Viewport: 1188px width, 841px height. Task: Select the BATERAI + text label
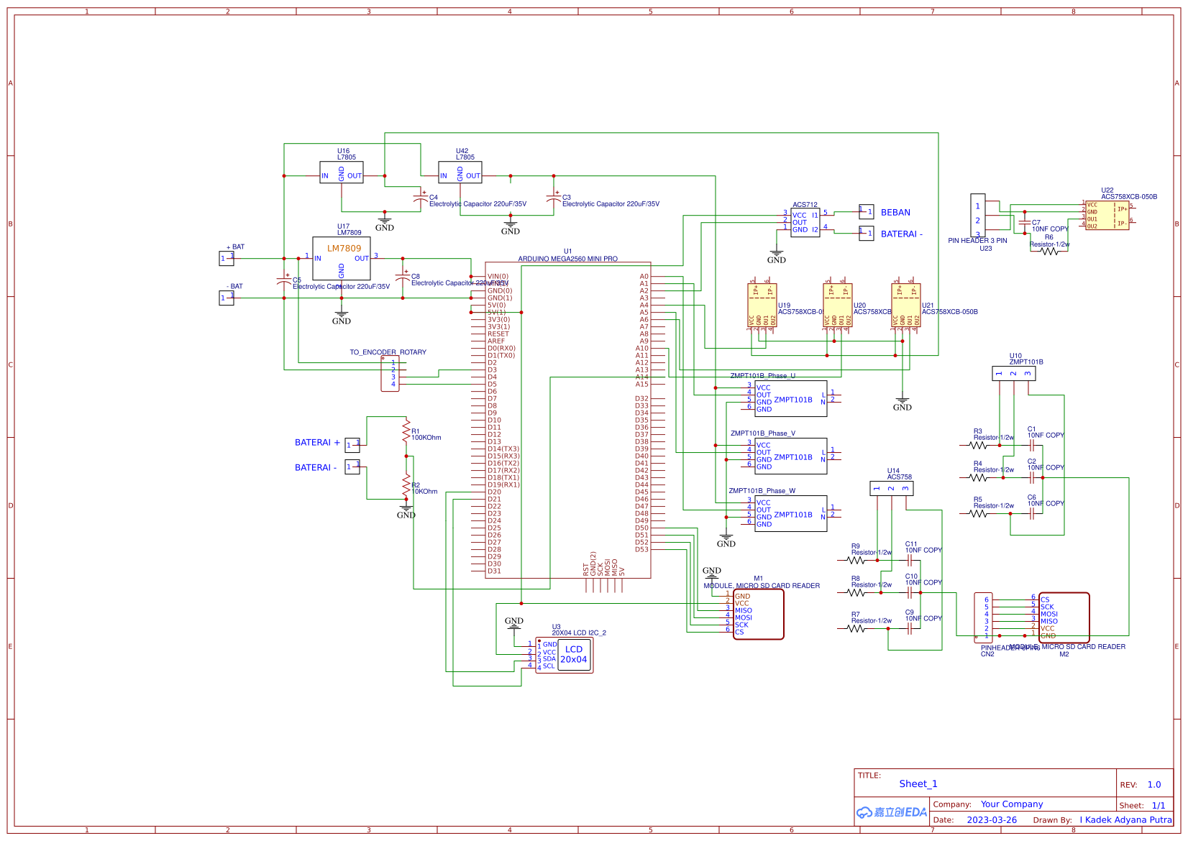tap(316, 443)
